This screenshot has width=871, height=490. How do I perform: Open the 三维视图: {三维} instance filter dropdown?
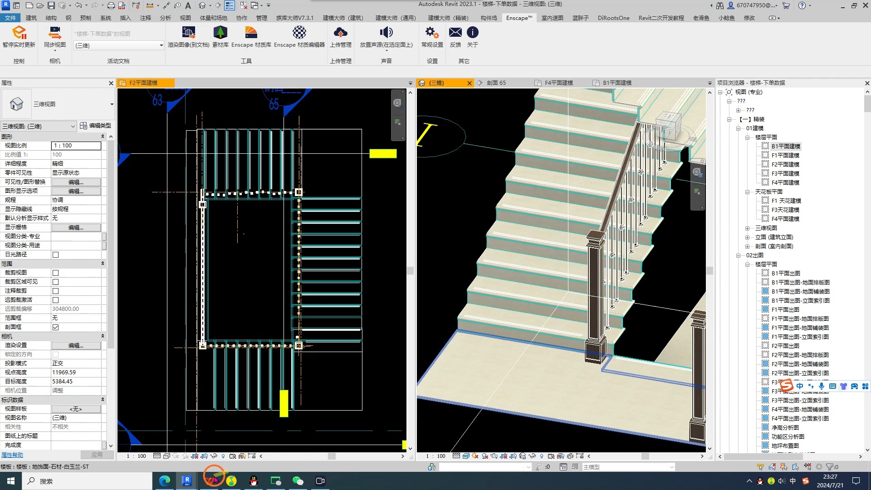38,126
